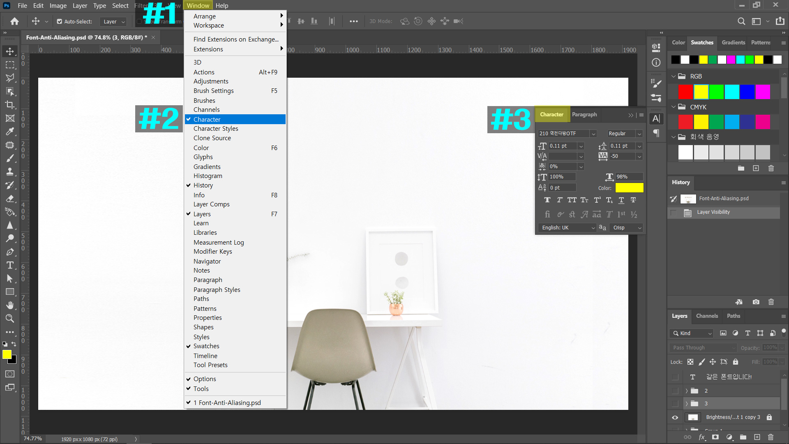Viewport: 789px width, 444px height.
Task: Click the Faux Bold style icon
Action: 547,200
